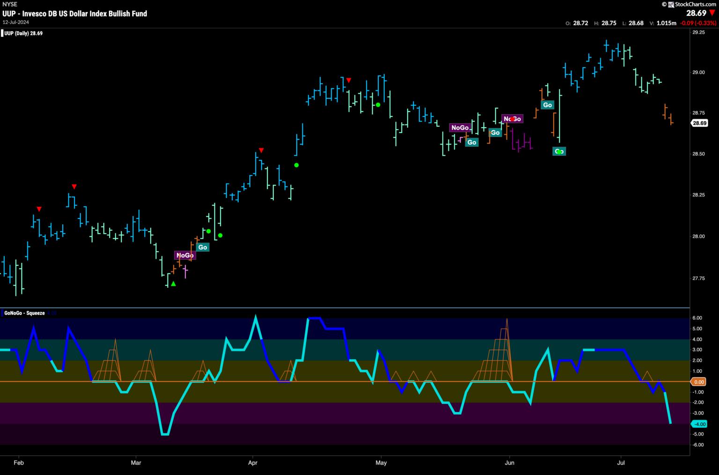The height and width of the screenshot is (475, 719).
Task: Select the Go flag in mid-March
Action: pos(202,247)
